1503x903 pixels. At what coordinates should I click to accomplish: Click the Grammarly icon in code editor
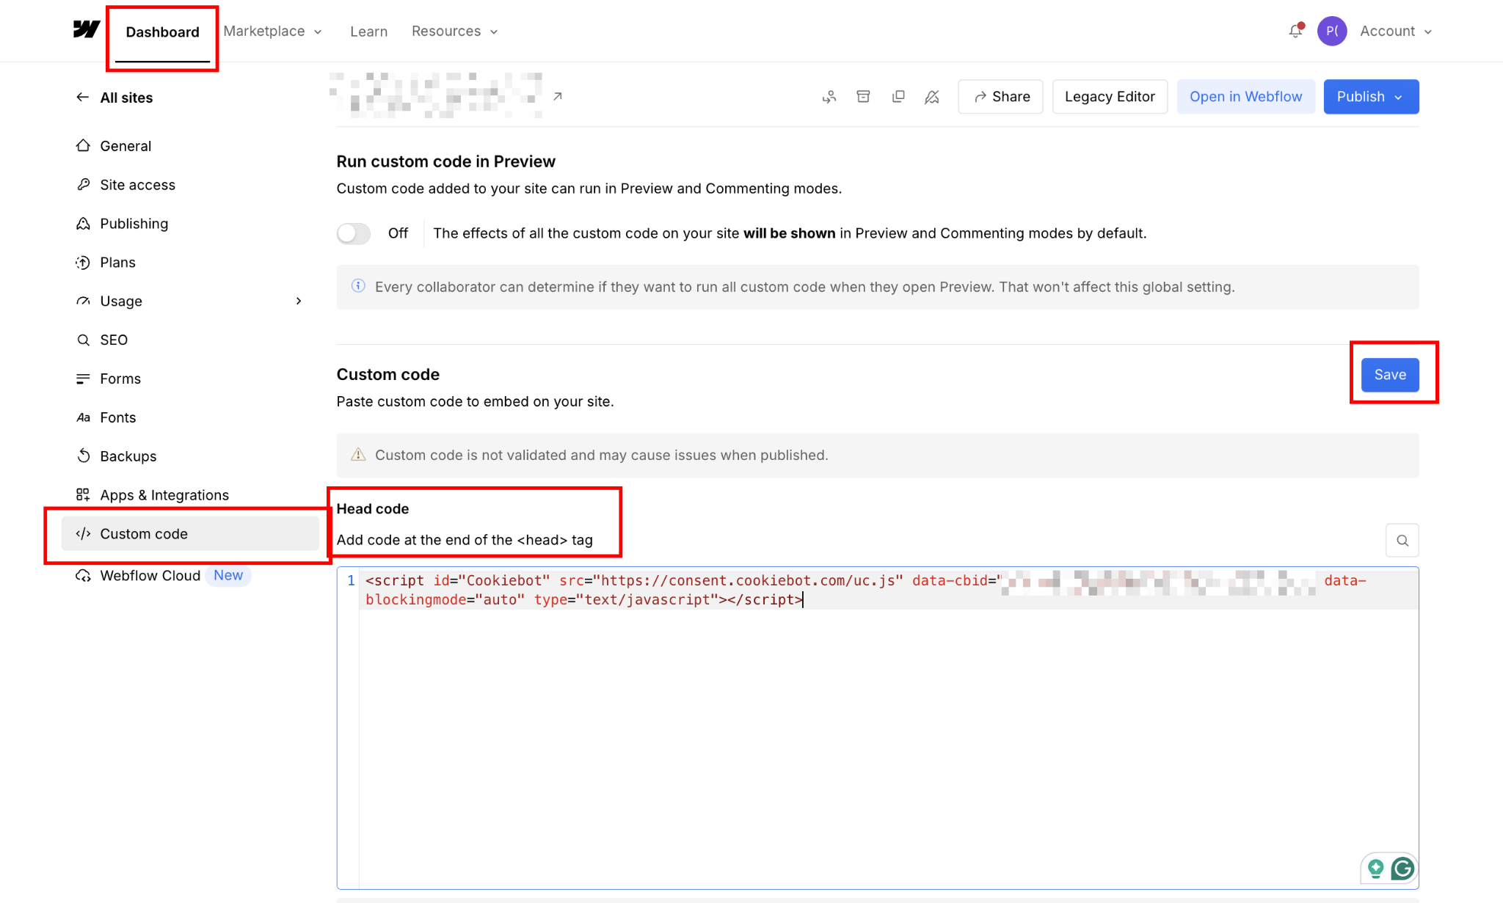click(x=1402, y=869)
